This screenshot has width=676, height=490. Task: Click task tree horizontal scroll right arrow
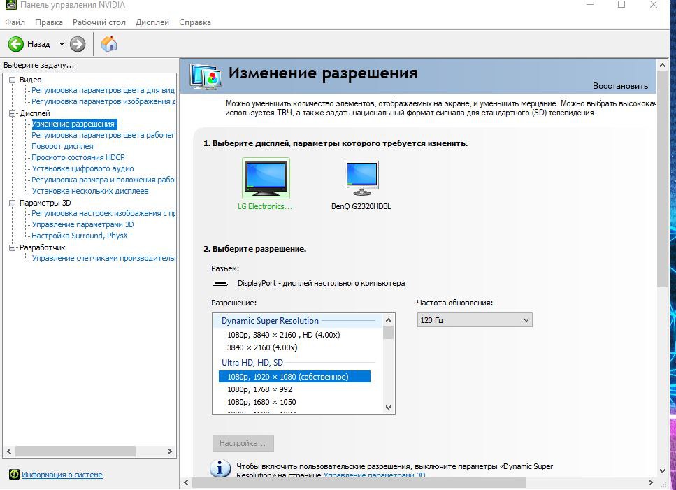pyautogui.click(x=169, y=452)
